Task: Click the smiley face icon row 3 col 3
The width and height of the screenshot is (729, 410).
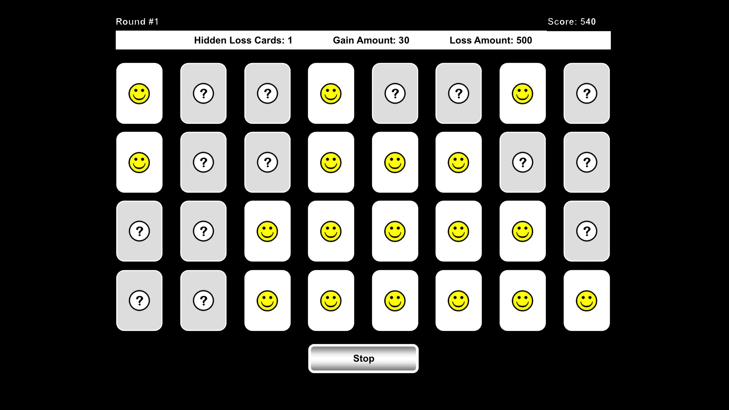Action: click(x=267, y=231)
